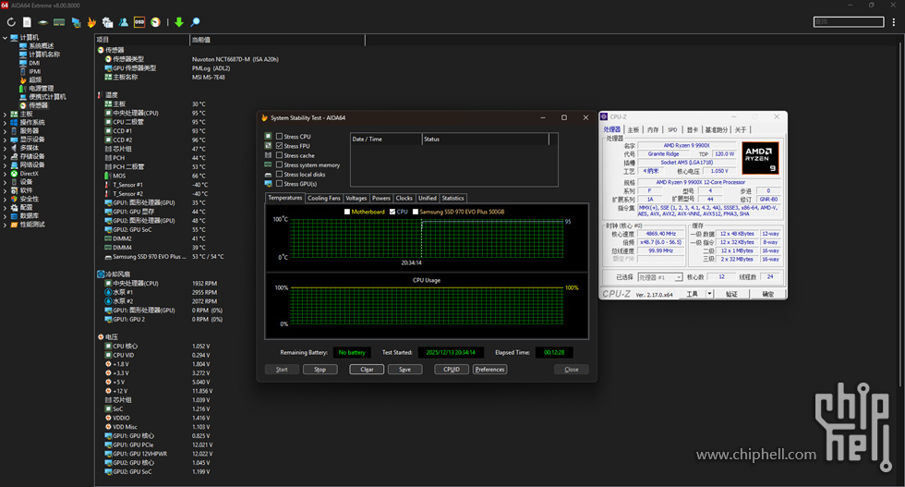The width and height of the screenshot is (905, 487).
Task: Select 超频 in the sidebar tree
Action: click(35, 79)
